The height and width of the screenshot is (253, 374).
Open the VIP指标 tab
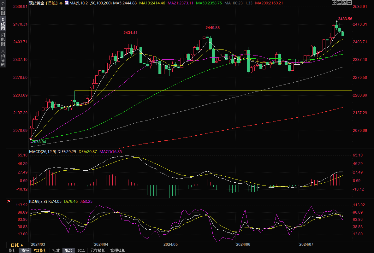[40, 250]
